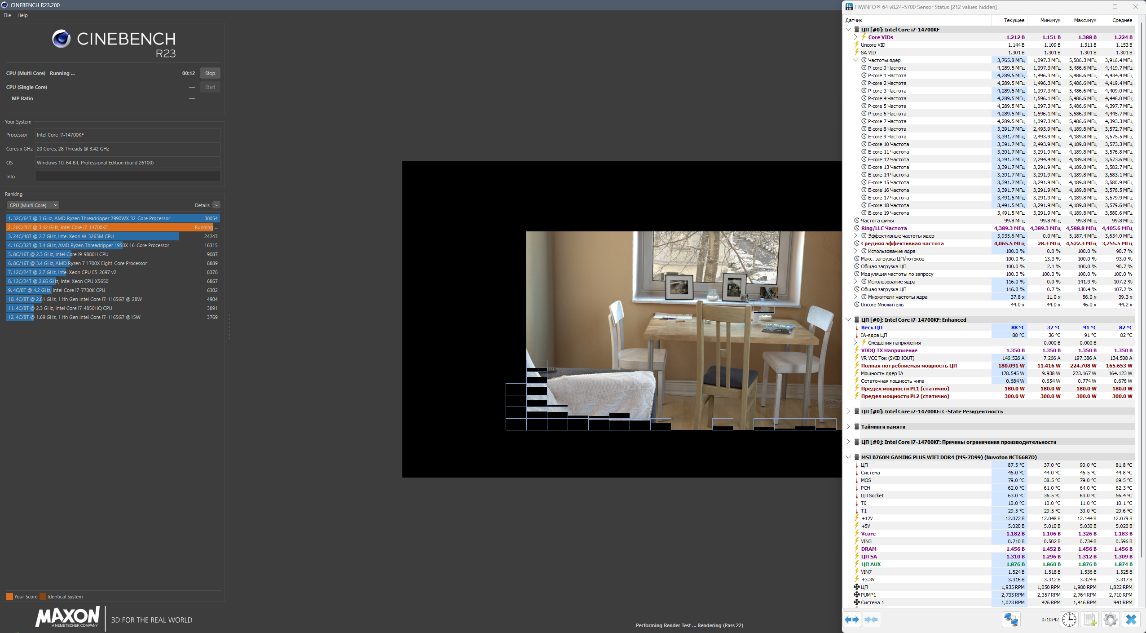The height and width of the screenshot is (633, 1146).
Task: Close sensors with the blue X icon
Action: 1131,620
